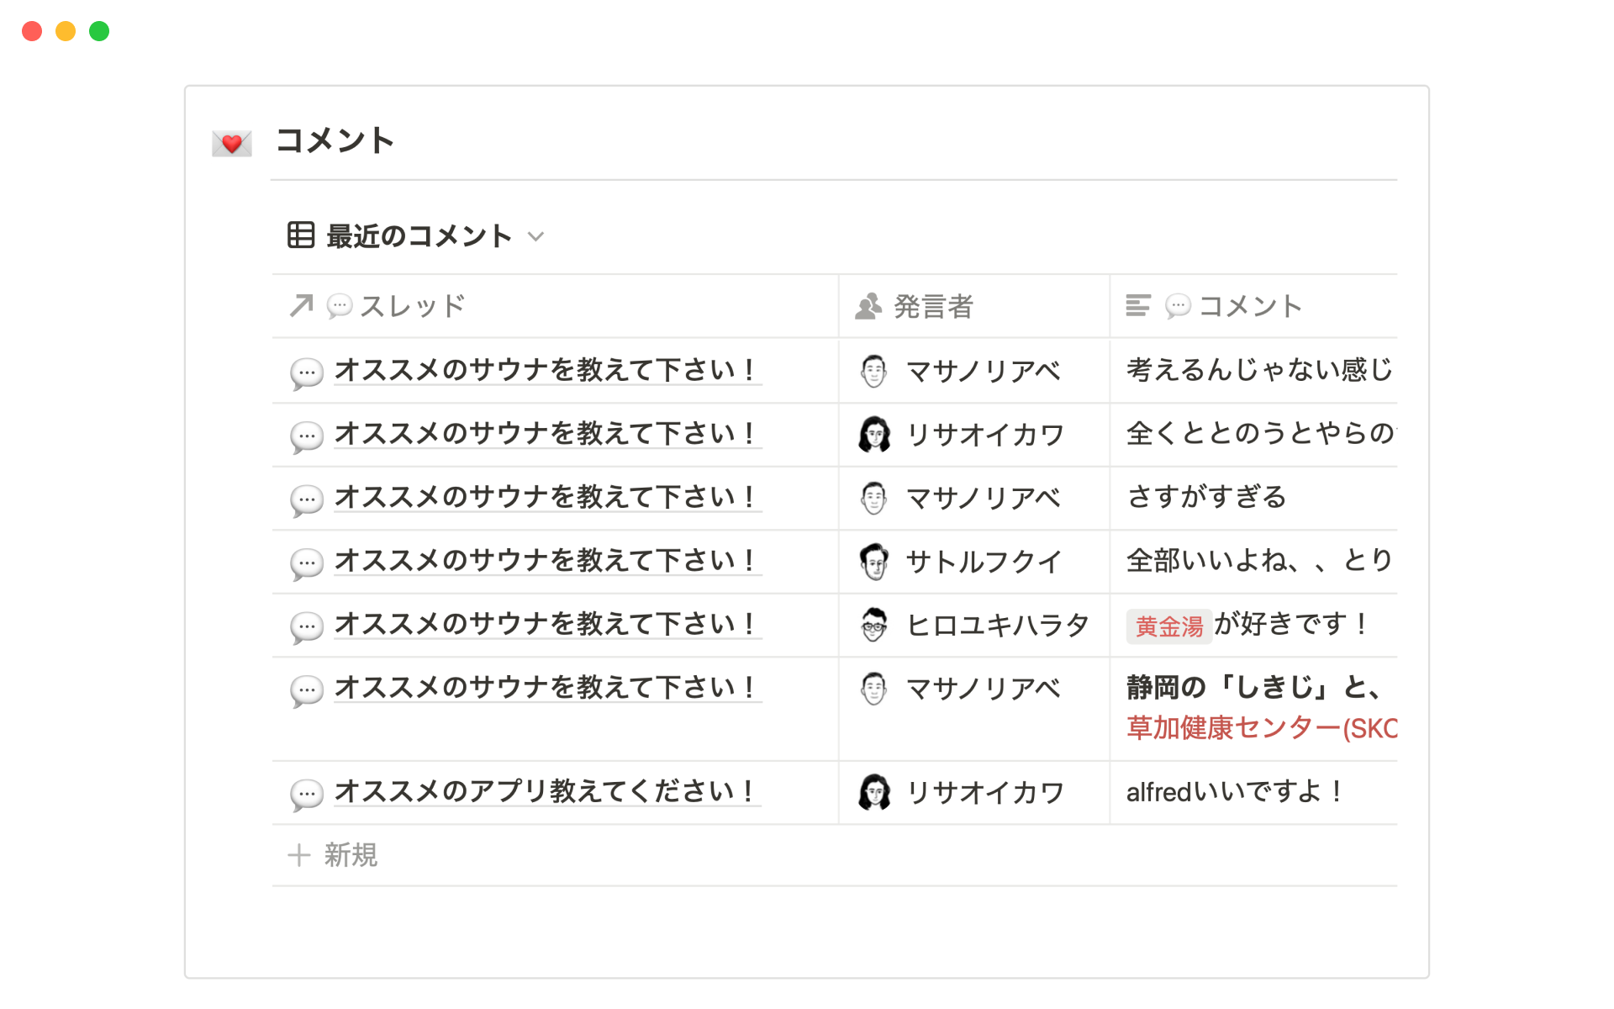Open the オススメのアプリ教えてください！ thread link

[546, 791]
